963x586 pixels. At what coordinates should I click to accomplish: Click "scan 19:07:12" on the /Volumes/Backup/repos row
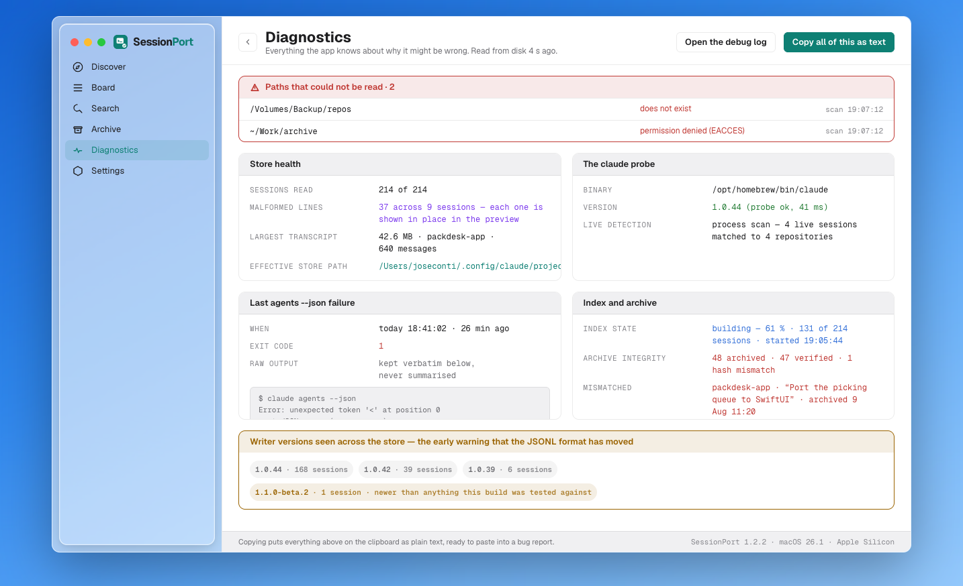pos(854,109)
